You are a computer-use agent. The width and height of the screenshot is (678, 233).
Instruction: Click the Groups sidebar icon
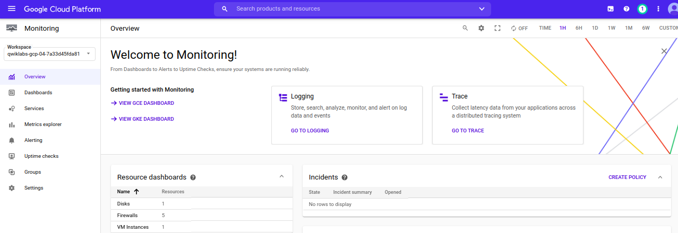click(x=12, y=172)
